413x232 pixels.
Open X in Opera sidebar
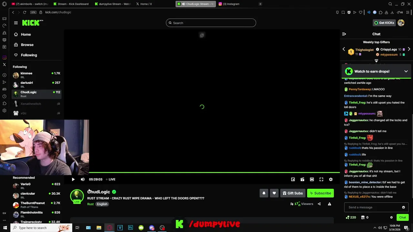(4, 64)
